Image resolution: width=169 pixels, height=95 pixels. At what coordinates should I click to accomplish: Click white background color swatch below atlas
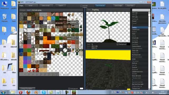coord(82,89)
